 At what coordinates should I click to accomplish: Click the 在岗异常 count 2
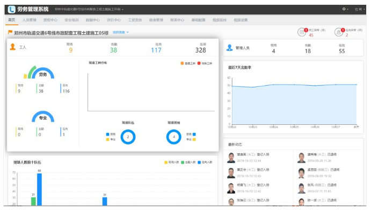pyautogui.click(x=347, y=35)
